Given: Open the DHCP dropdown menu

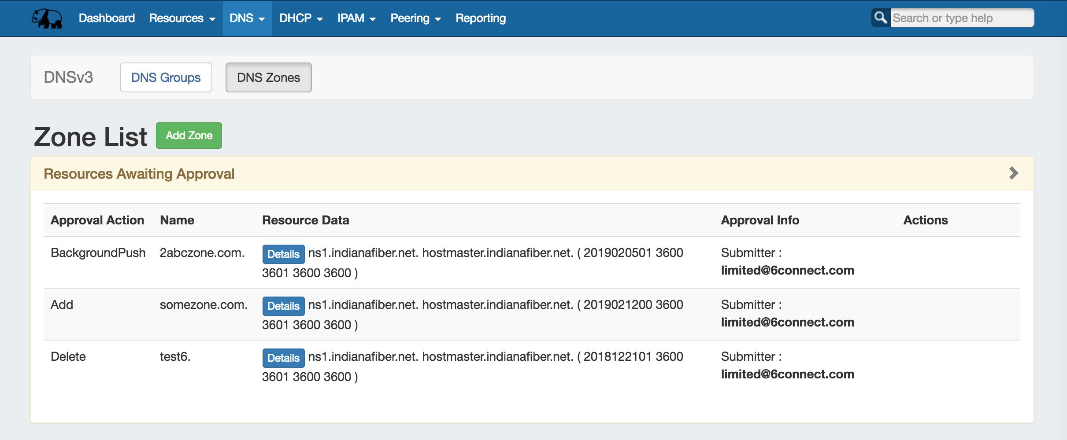Looking at the screenshot, I should [301, 18].
